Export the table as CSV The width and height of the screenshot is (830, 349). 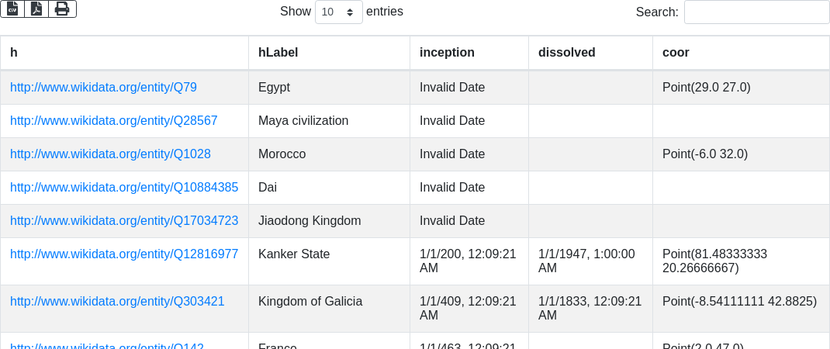12,9
